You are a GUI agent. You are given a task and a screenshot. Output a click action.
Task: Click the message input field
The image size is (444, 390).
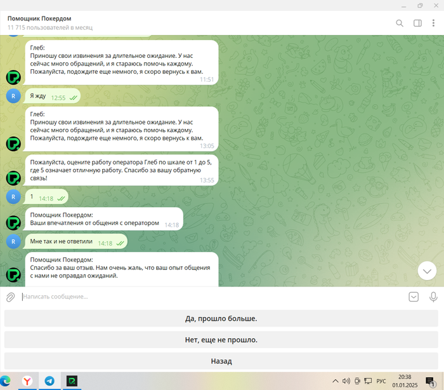[x=212, y=297]
